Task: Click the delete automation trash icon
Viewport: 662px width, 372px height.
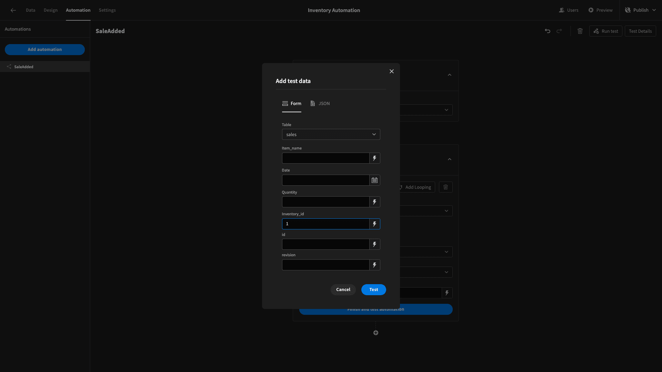Action: 580,31
